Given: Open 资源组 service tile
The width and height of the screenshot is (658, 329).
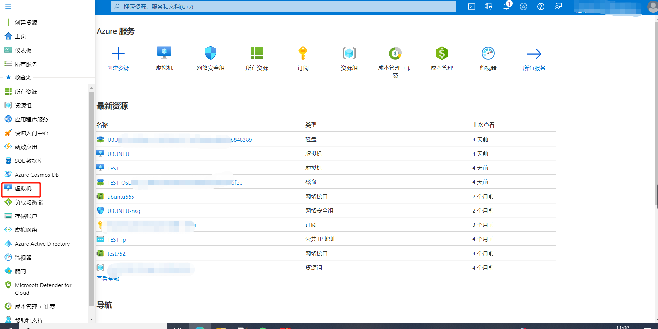Looking at the screenshot, I should [349, 58].
